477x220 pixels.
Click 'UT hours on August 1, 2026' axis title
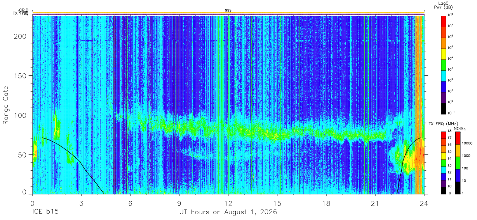[x=228, y=213]
